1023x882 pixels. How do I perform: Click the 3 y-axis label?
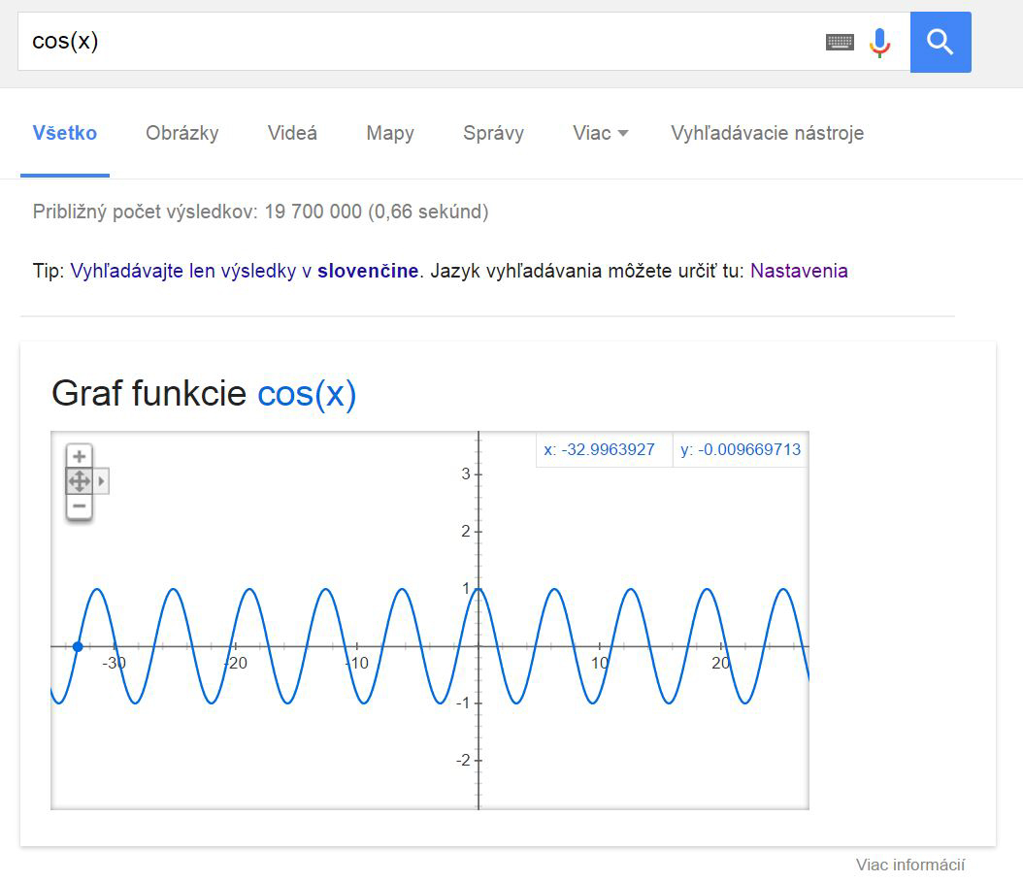[x=466, y=474]
